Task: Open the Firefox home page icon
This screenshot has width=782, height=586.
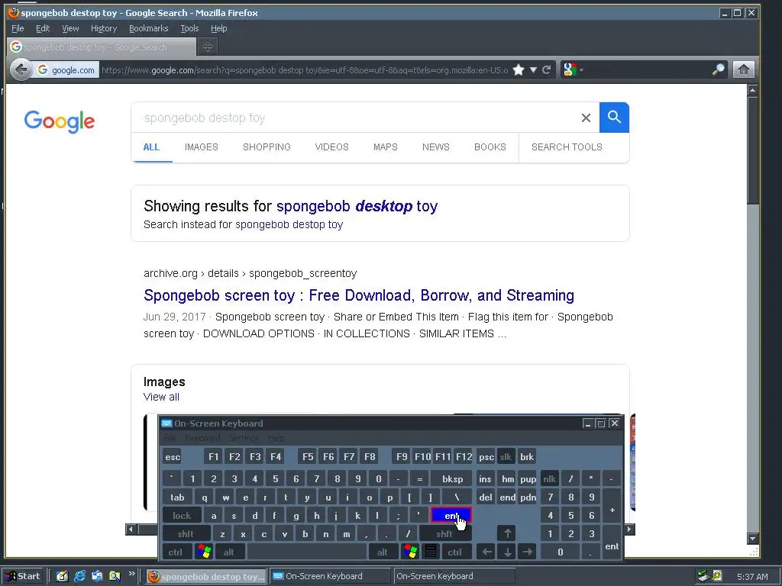Action: (743, 69)
